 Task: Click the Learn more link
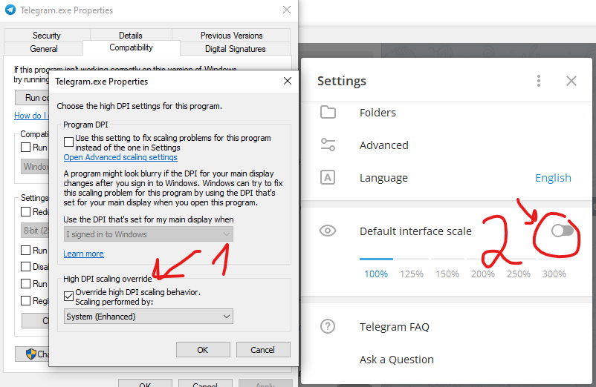84,254
